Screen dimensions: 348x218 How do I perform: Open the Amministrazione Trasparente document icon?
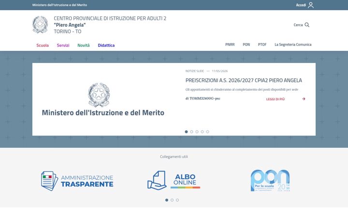pyautogui.click(x=49, y=181)
